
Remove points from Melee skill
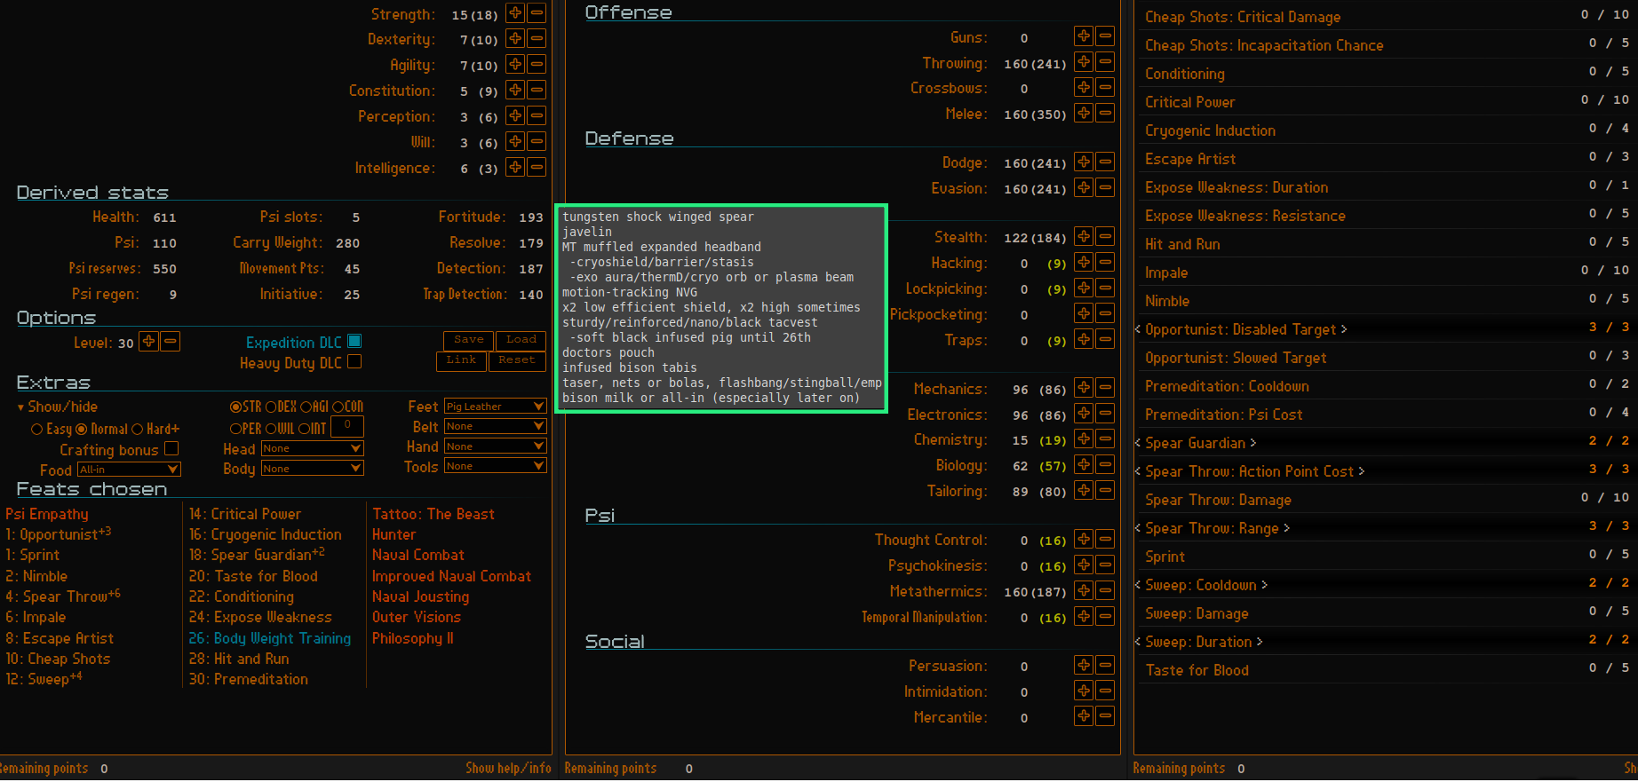click(1105, 114)
